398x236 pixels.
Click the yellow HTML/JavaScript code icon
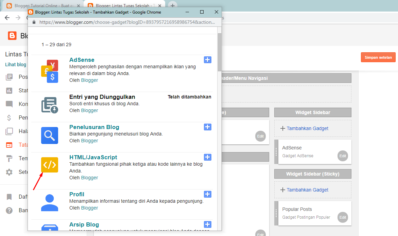[x=50, y=165]
